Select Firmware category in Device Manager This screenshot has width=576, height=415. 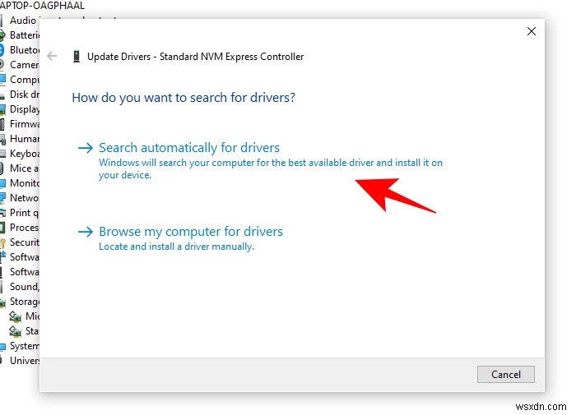point(24,124)
